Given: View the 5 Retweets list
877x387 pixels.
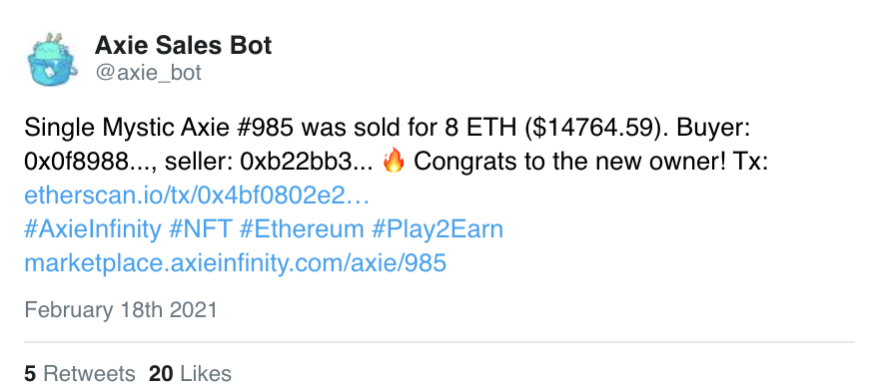Looking at the screenshot, I should click(x=80, y=374).
